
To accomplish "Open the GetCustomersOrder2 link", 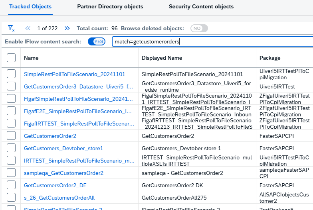I will point(50,136).
